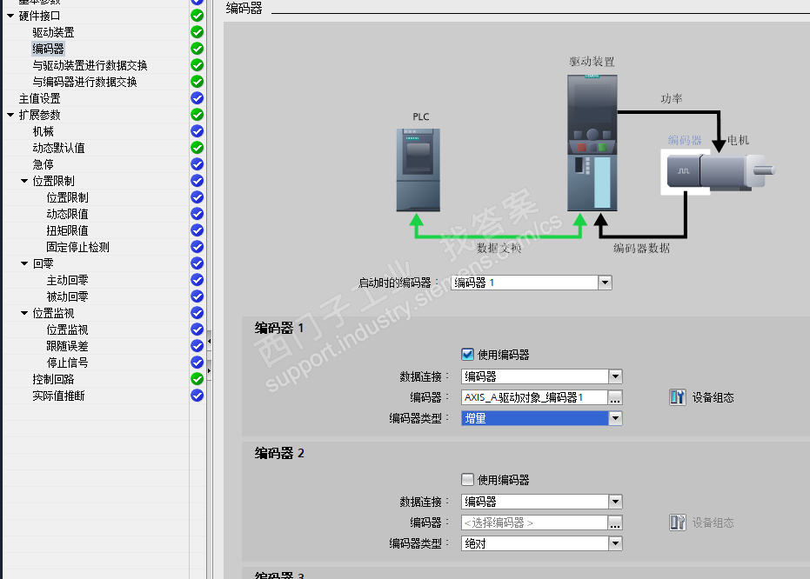Click right-arrow handle on the panel splitter
The height and width of the screenshot is (579, 810).
[x=209, y=370]
